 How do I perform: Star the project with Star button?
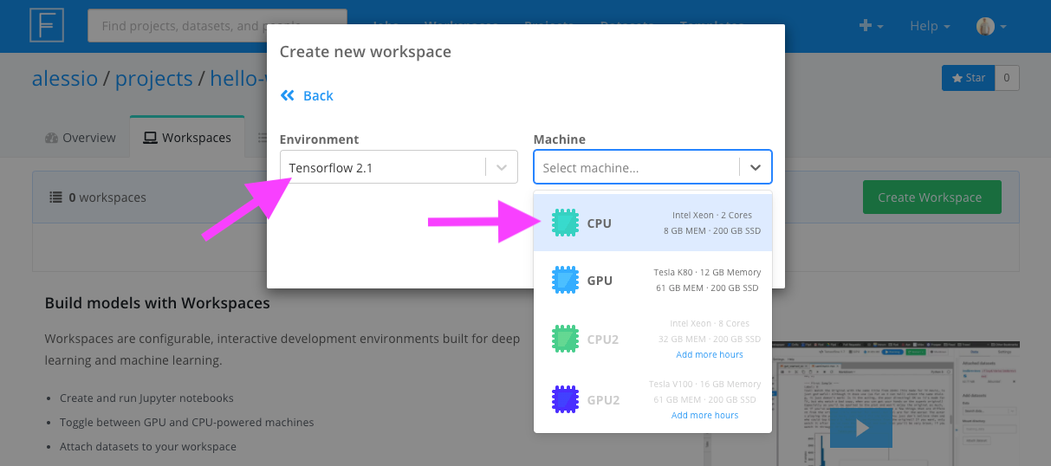[969, 78]
